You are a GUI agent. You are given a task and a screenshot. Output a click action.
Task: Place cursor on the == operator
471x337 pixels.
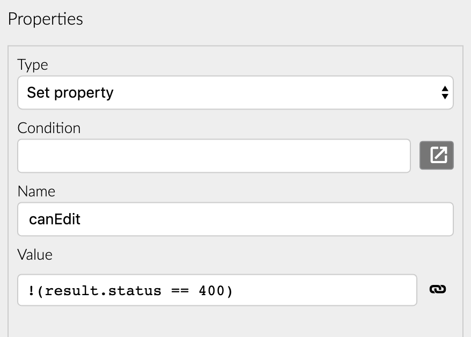[x=180, y=291]
